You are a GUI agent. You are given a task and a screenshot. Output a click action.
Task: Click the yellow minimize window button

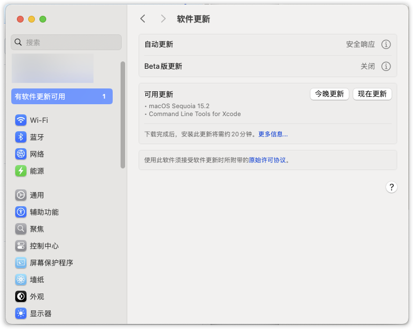point(32,19)
